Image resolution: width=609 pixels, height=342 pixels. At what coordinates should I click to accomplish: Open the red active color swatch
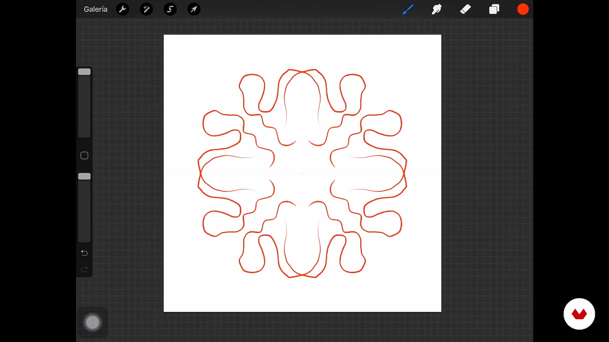point(523,9)
